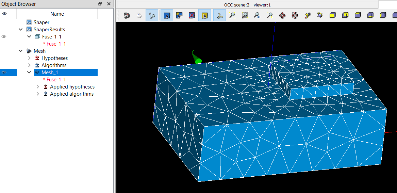Toggle the zooming style switch
This screenshot has height=193, width=397.
click(152, 15)
